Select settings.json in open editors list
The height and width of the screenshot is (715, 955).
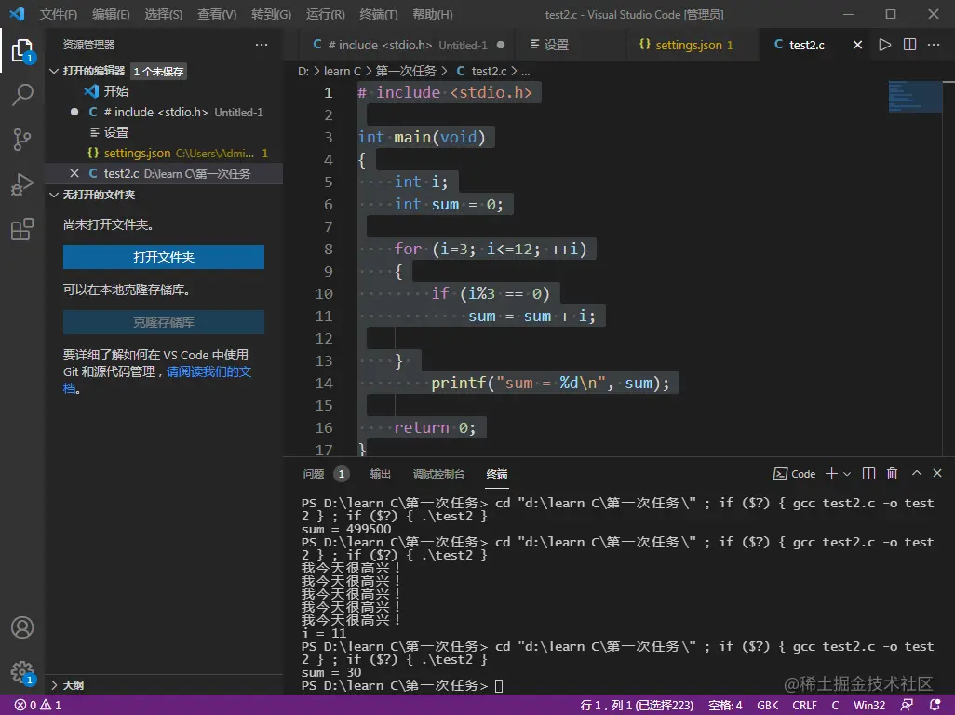point(165,154)
